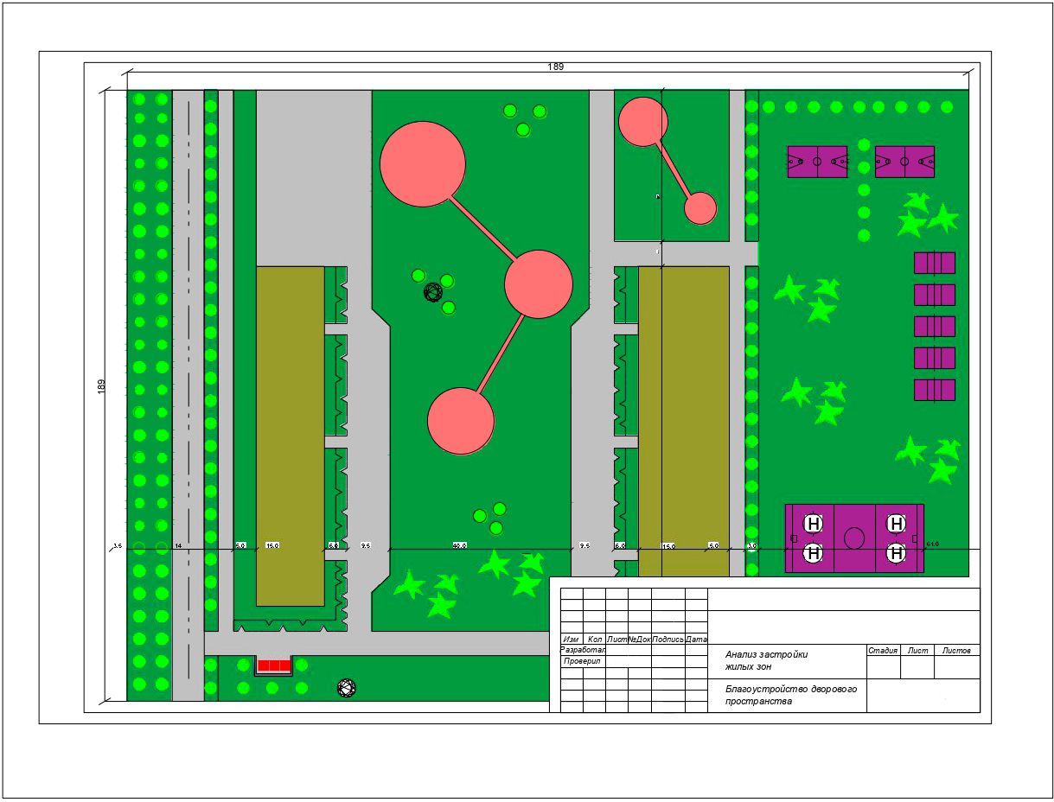
Task: Click the "Дата" column header
Action: [x=696, y=640]
